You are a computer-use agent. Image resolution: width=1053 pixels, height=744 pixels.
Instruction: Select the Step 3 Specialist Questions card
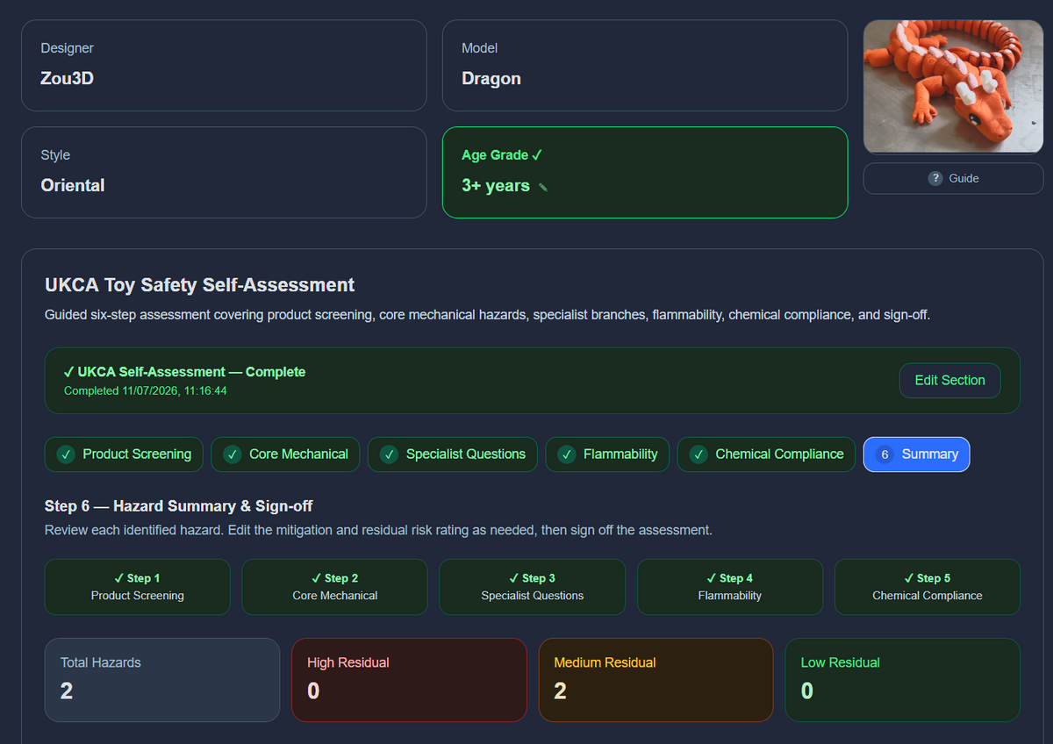point(533,587)
